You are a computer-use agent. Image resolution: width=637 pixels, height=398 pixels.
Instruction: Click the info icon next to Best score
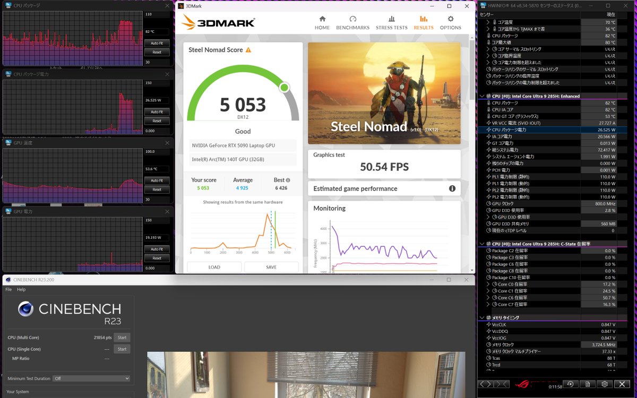click(288, 180)
